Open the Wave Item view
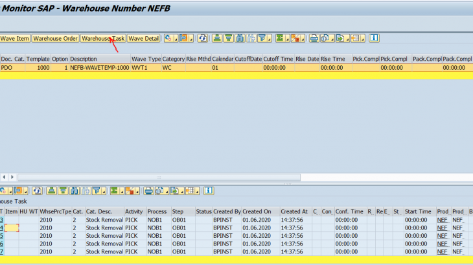 (x=15, y=39)
